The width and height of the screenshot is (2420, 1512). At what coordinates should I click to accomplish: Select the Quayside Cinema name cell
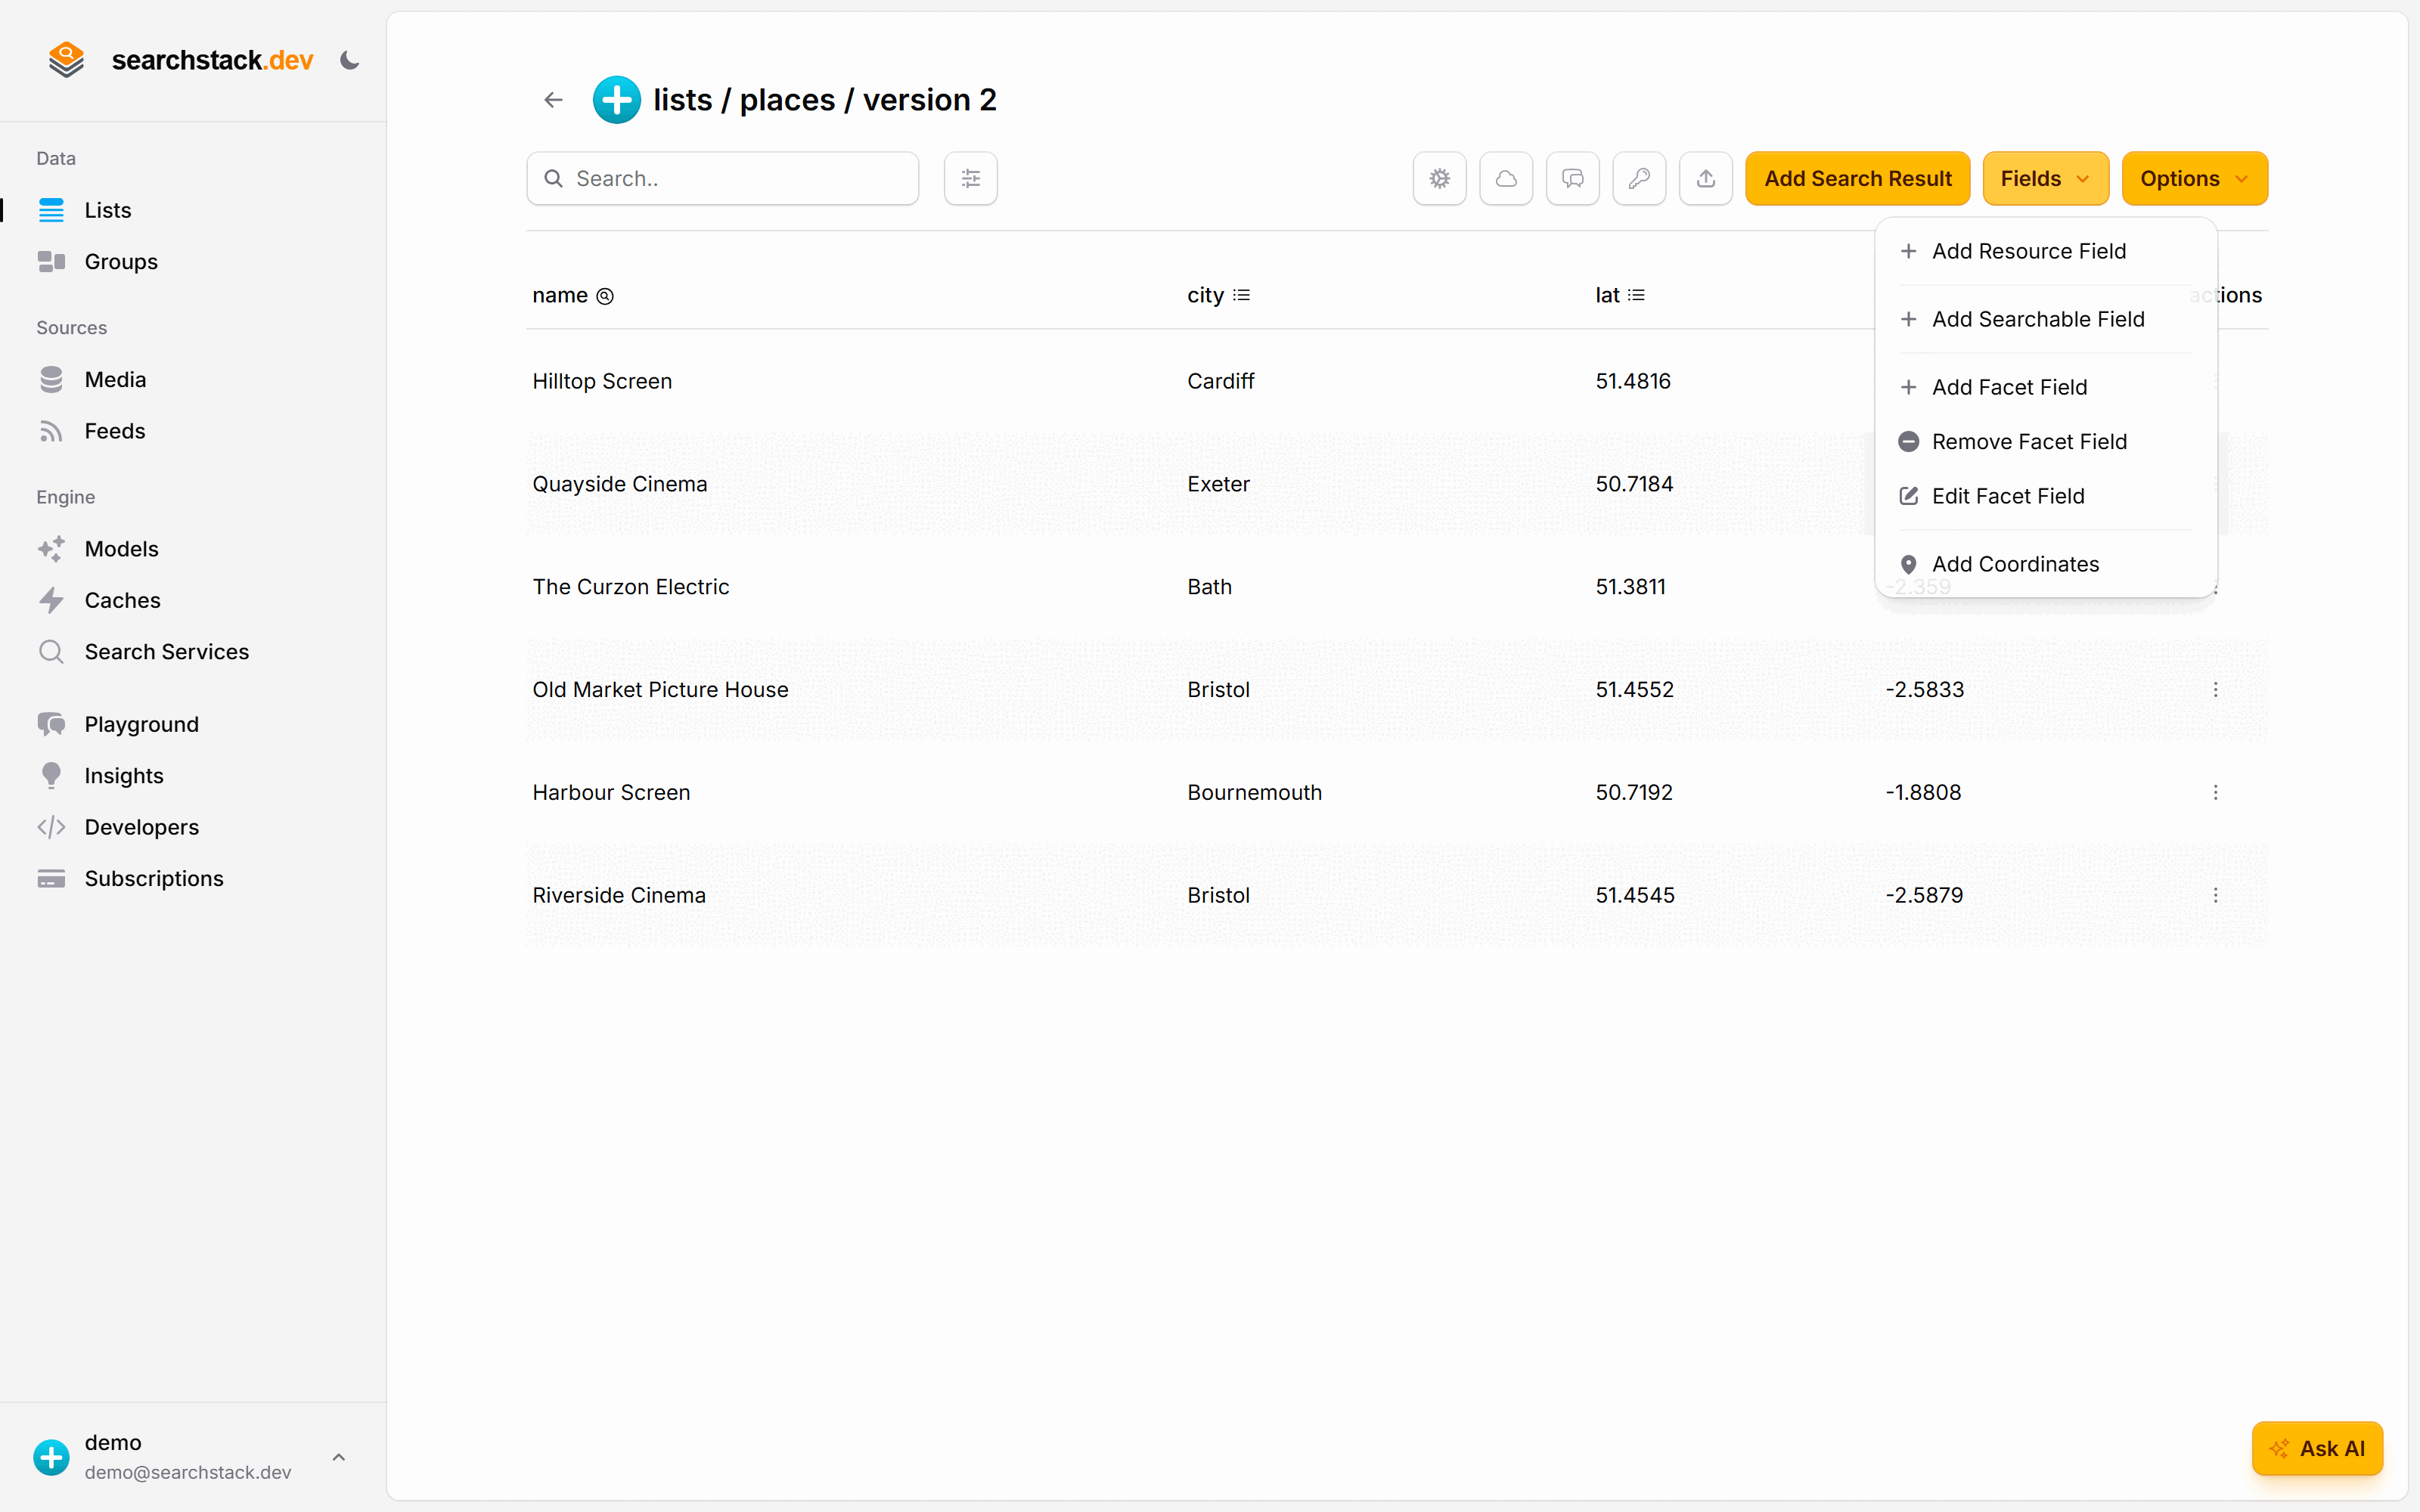(x=619, y=484)
